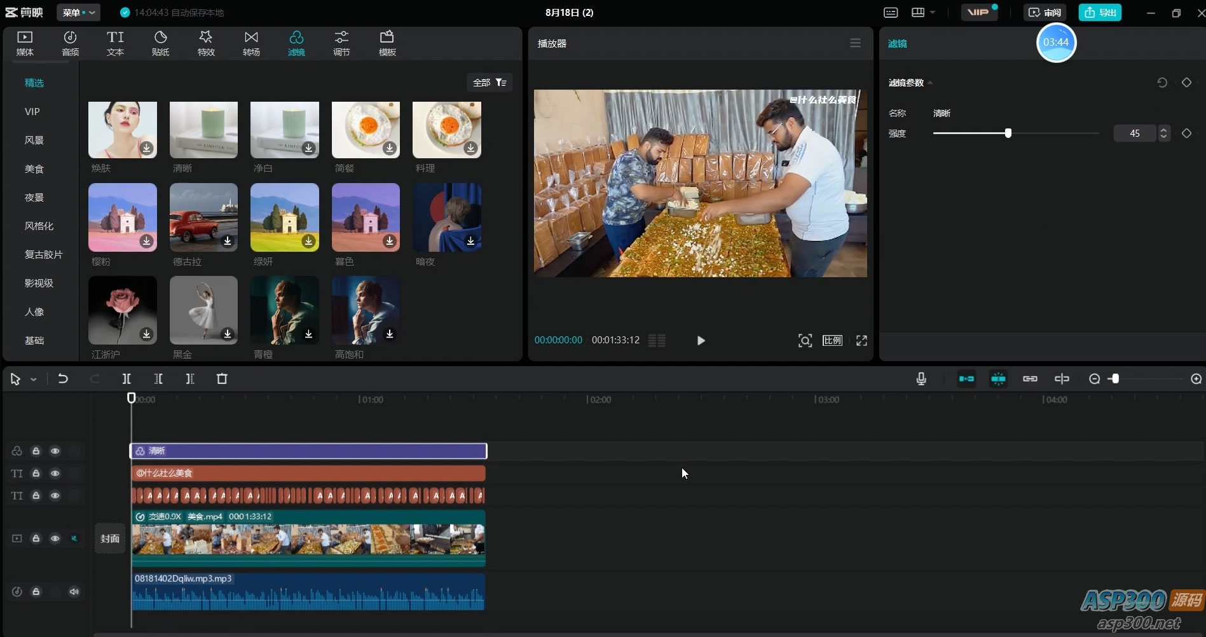Open the Stickers (贴纸) panel

[161, 43]
